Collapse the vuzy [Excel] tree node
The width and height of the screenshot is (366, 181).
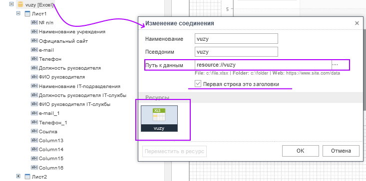point(11,4)
